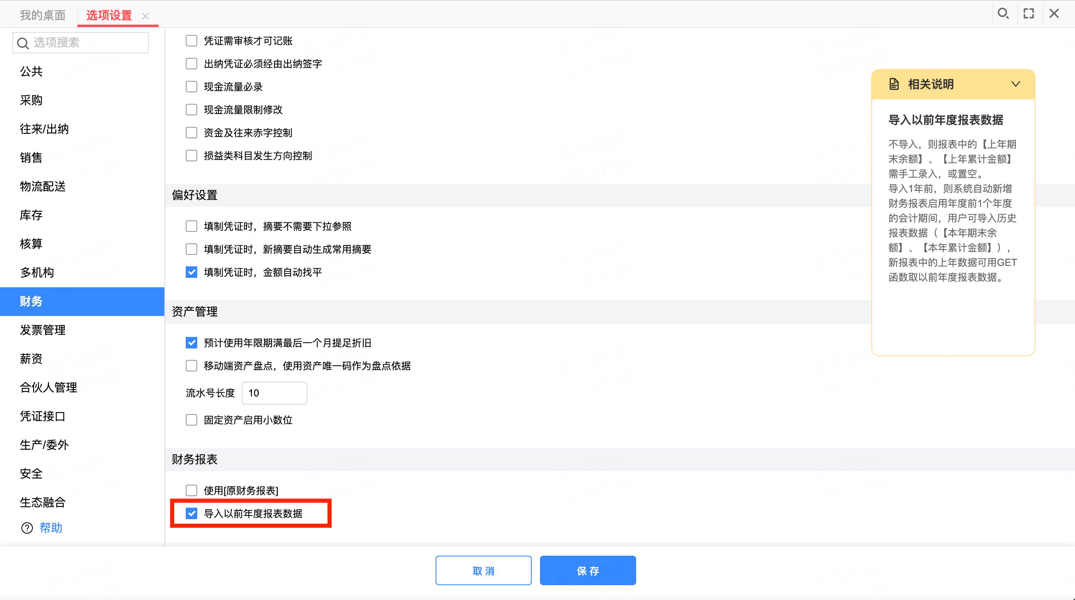The height and width of the screenshot is (600, 1075).
Task: Click the search magnifier icon top right
Action: click(x=1003, y=14)
